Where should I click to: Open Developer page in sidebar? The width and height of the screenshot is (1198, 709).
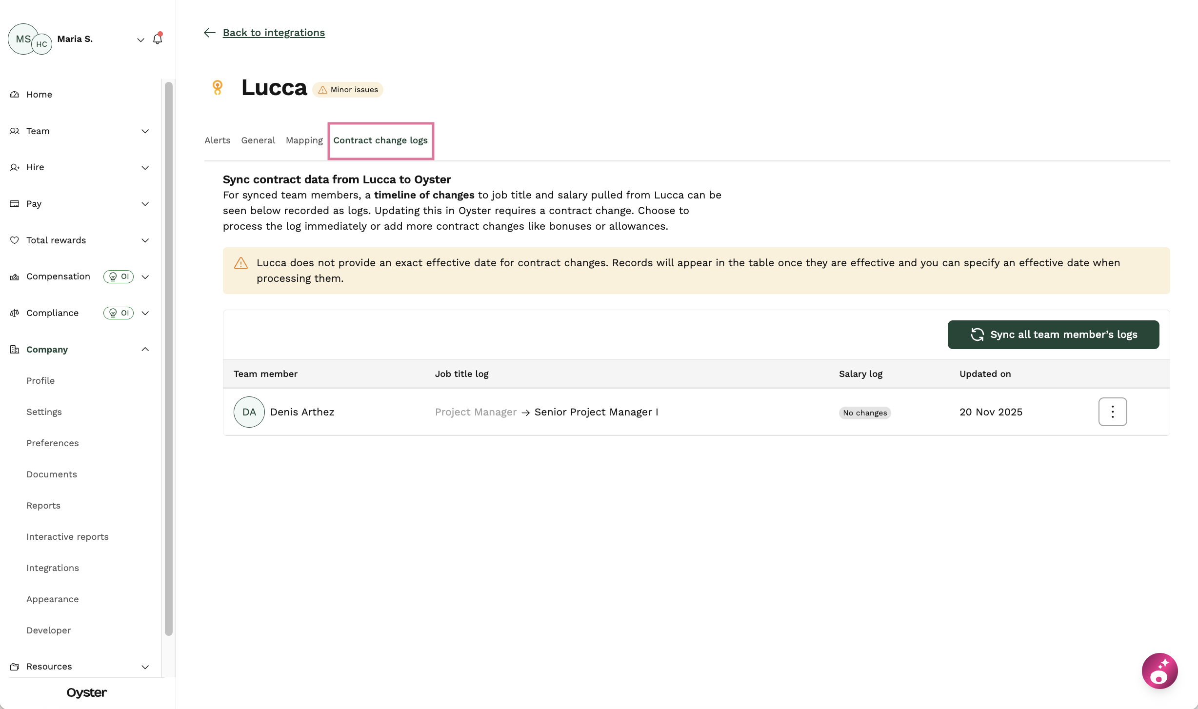point(49,630)
